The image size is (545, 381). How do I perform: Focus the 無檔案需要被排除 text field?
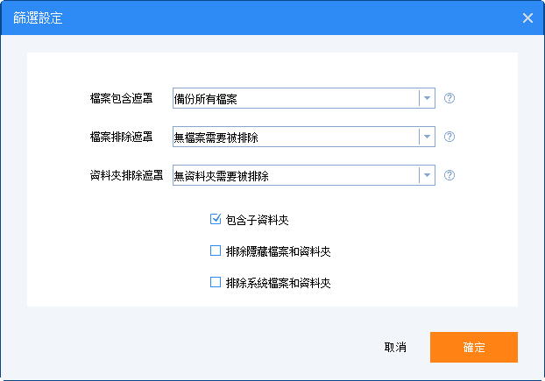point(295,137)
